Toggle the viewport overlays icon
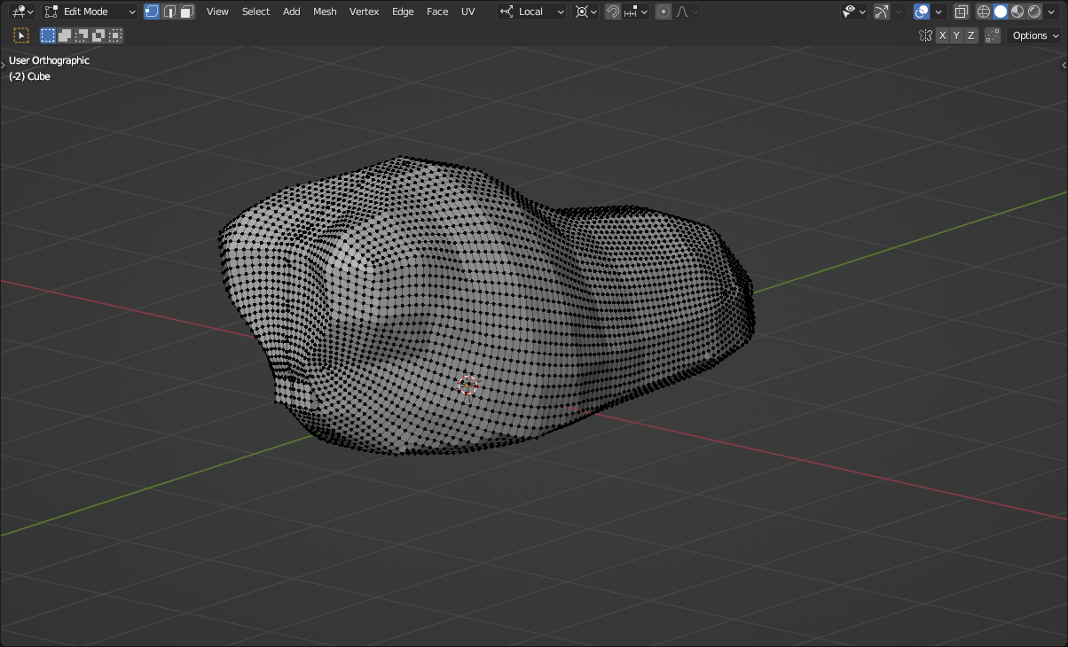This screenshot has height=647, width=1068. [x=922, y=12]
